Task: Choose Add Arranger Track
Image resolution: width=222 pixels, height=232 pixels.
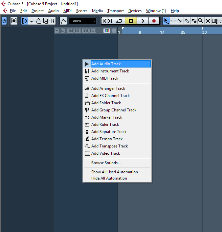Action: point(117,88)
